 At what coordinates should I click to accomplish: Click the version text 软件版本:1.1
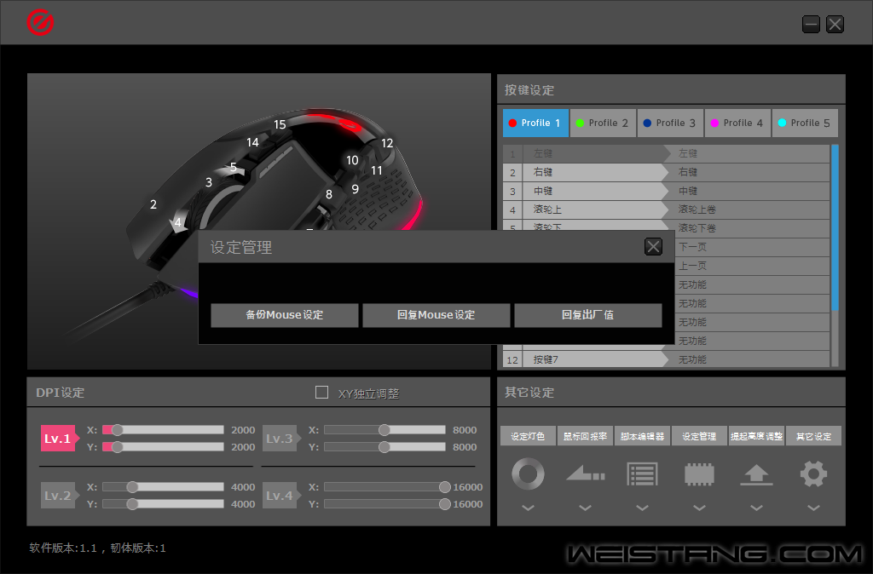pyautogui.click(x=63, y=548)
